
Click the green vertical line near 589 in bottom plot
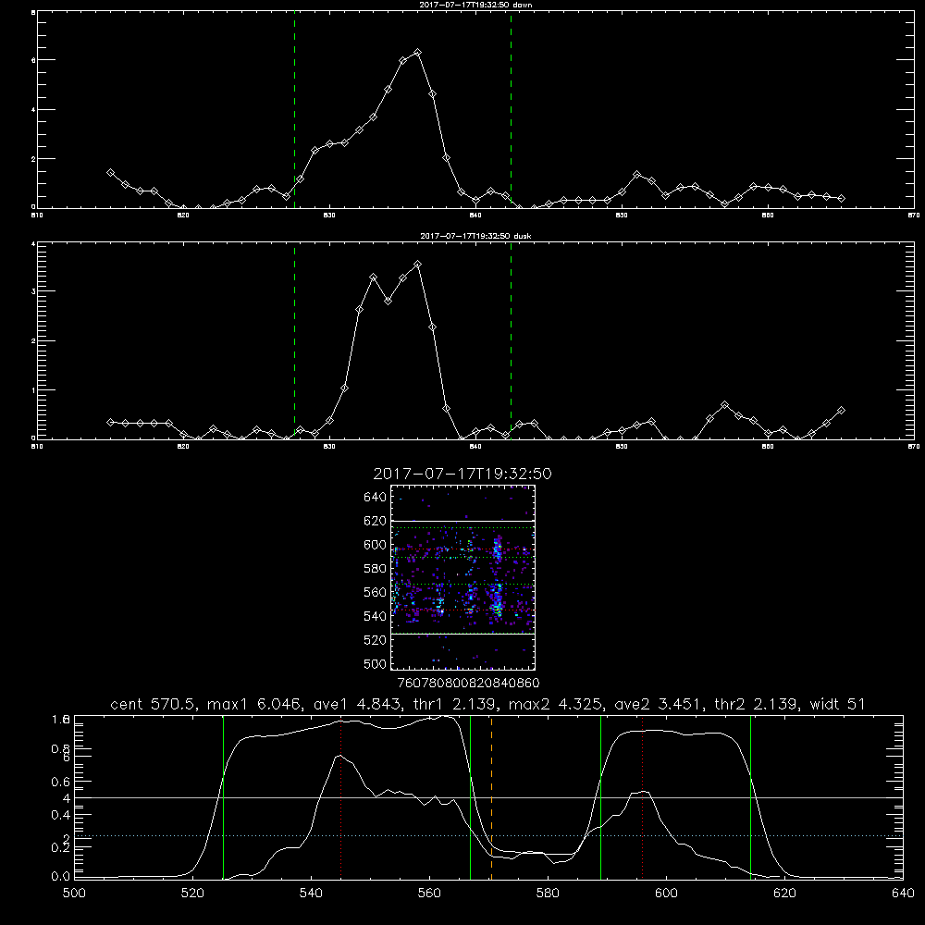point(600,797)
